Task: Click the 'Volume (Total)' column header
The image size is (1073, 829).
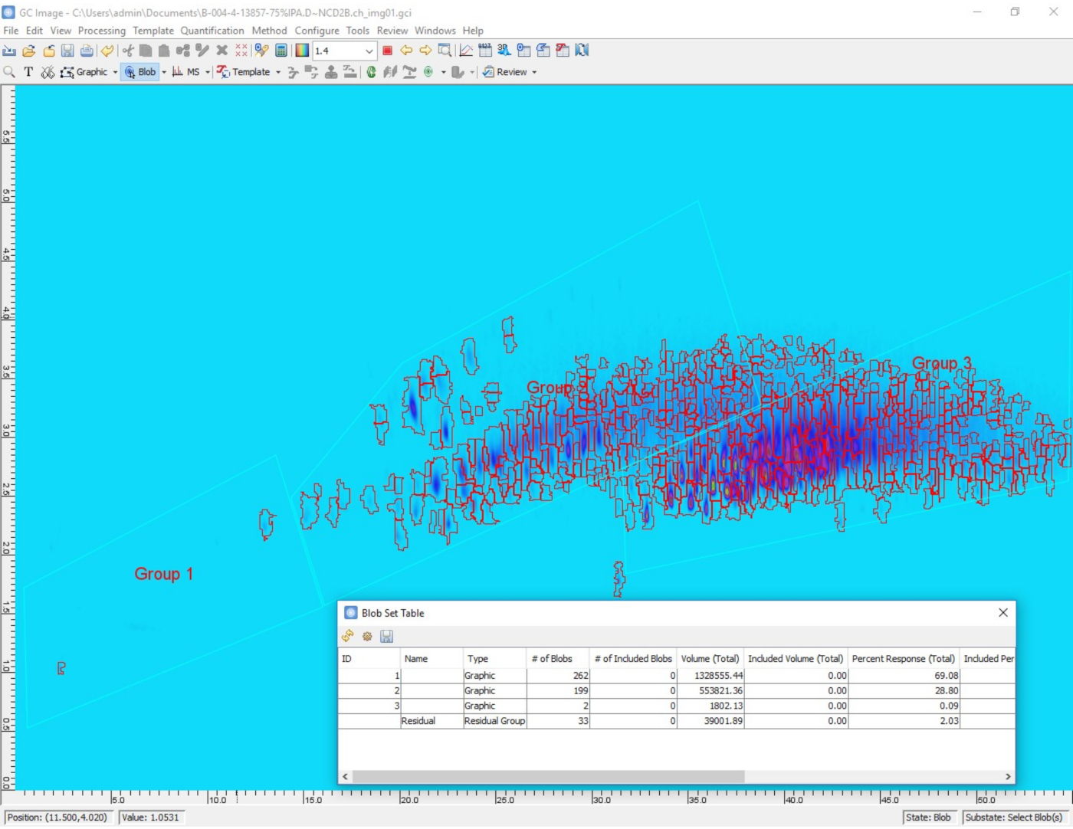Action: pos(710,659)
